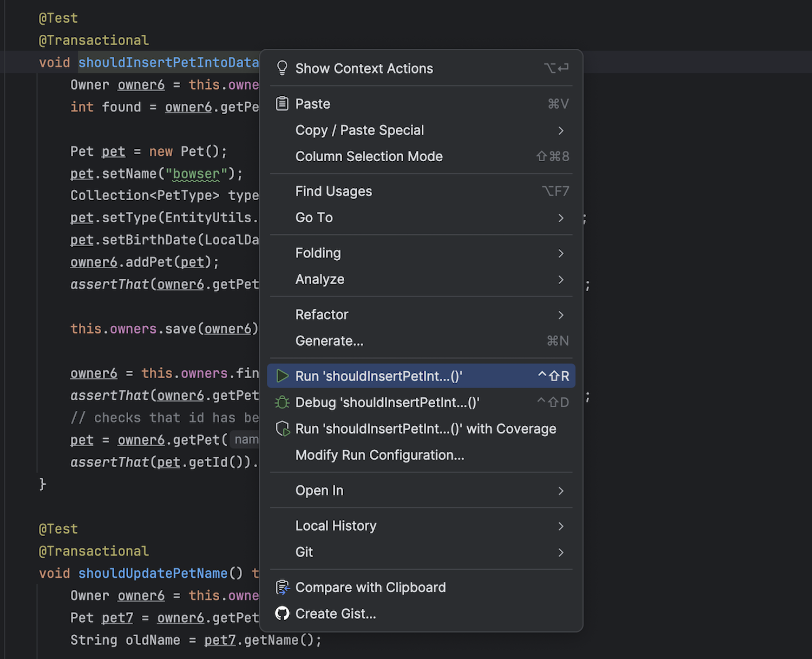Select Find Usages from the context menu
Screen dimensions: 812x659
click(x=333, y=192)
